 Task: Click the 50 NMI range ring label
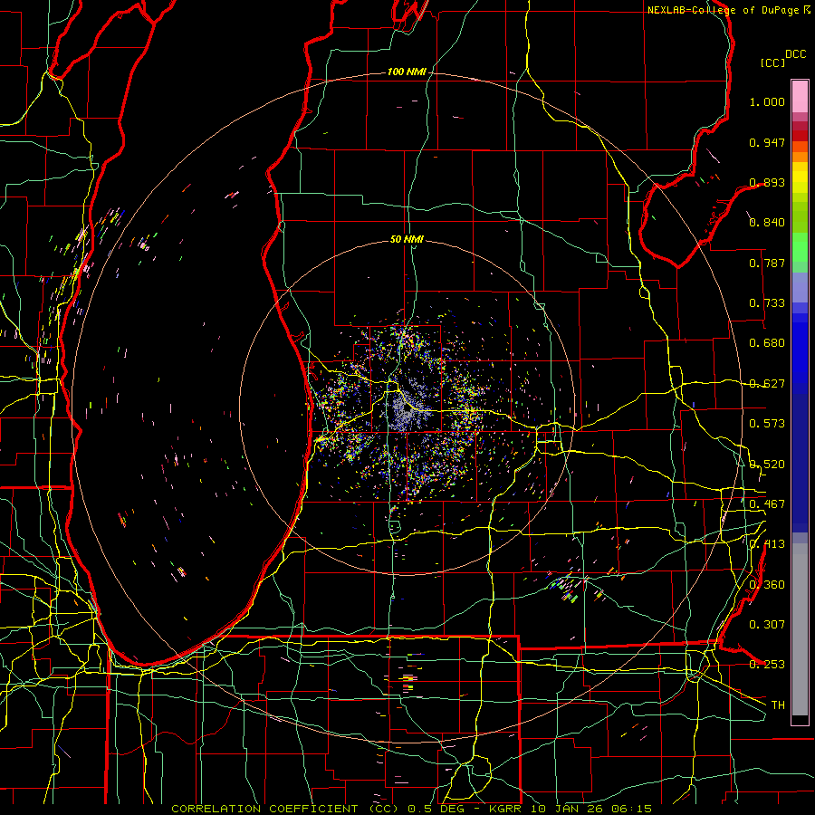407,239
